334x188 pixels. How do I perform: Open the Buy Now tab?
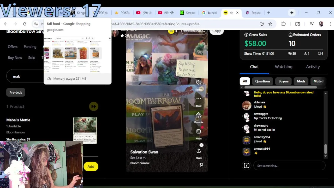click(15, 57)
